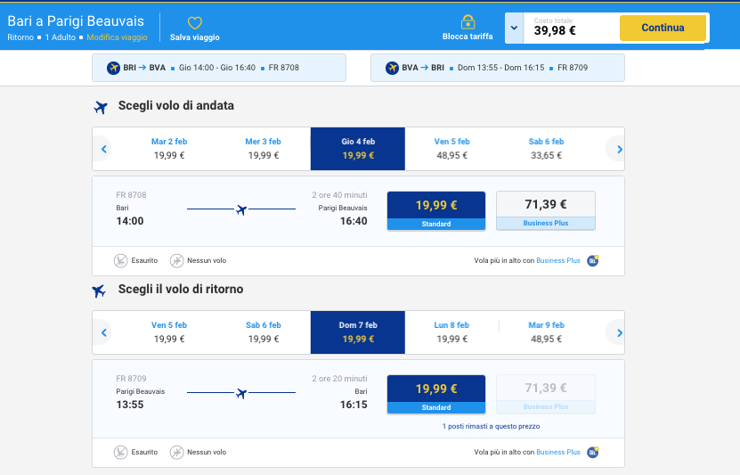Open Business Plus link in outbound section
Viewport: 740px width, 475px height.
point(557,261)
